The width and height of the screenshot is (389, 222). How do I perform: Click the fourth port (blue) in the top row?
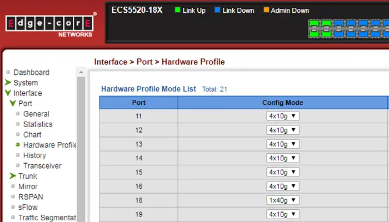coord(351,23)
